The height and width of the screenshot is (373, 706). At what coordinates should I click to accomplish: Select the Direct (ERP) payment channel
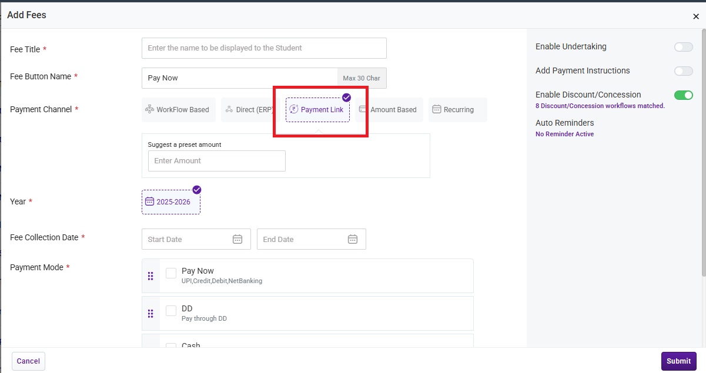247,110
